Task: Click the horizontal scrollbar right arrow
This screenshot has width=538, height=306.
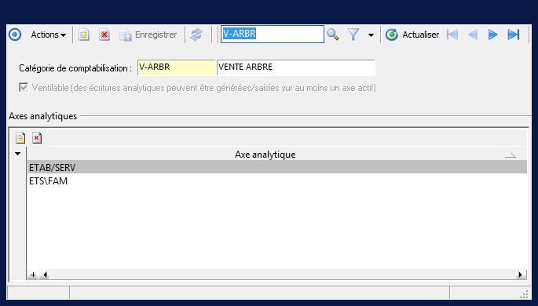Action: click(521, 275)
